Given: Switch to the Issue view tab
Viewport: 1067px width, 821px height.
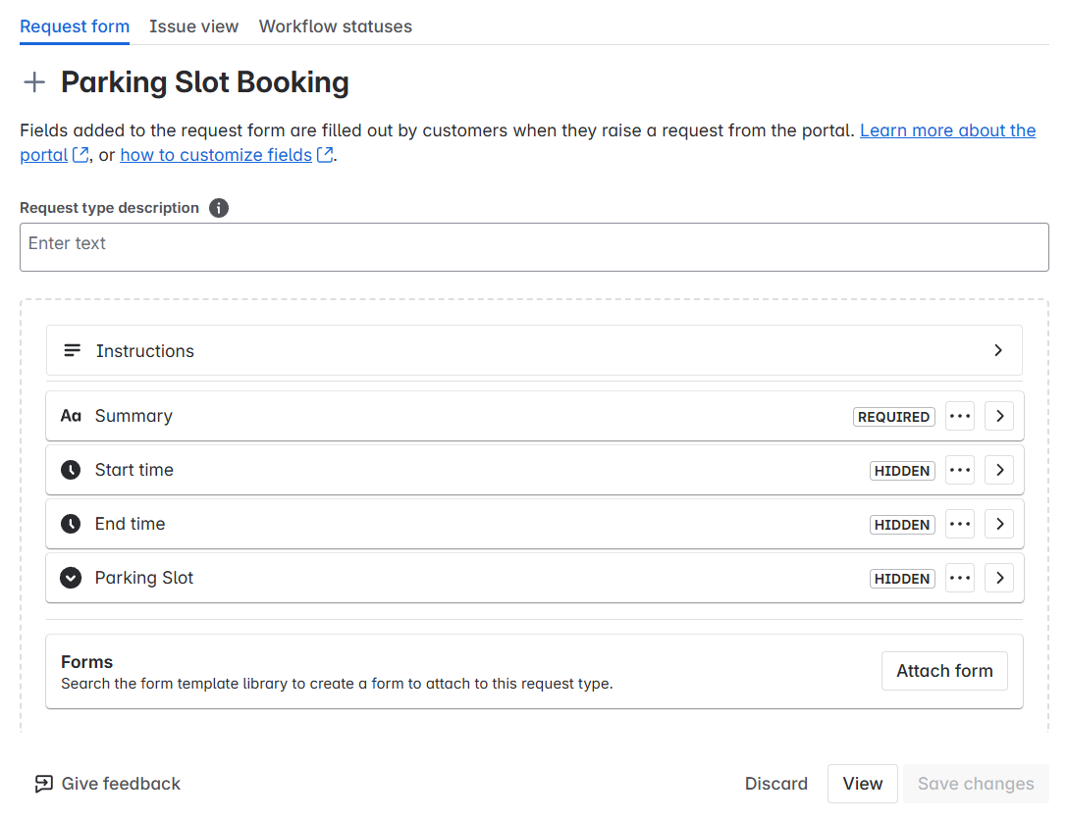Looking at the screenshot, I should pyautogui.click(x=194, y=26).
